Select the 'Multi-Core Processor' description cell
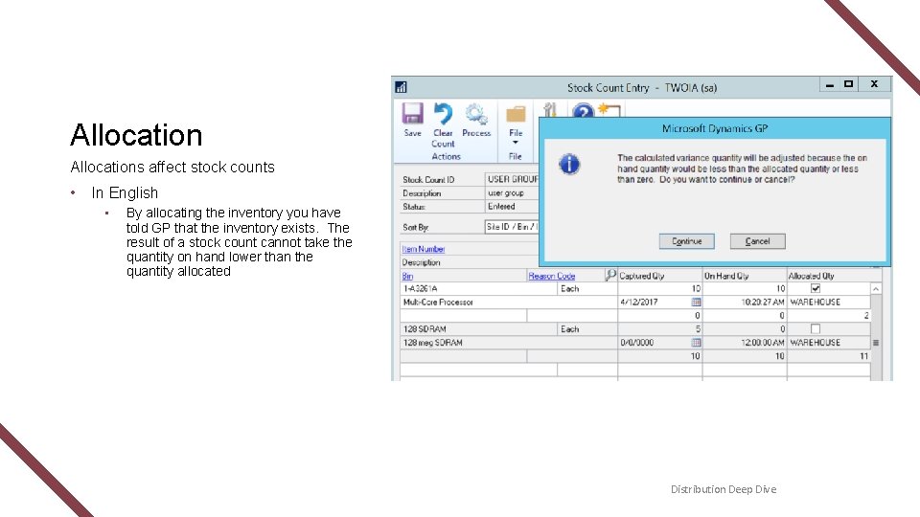The height and width of the screenshot is (517, 920). (509, 302)
